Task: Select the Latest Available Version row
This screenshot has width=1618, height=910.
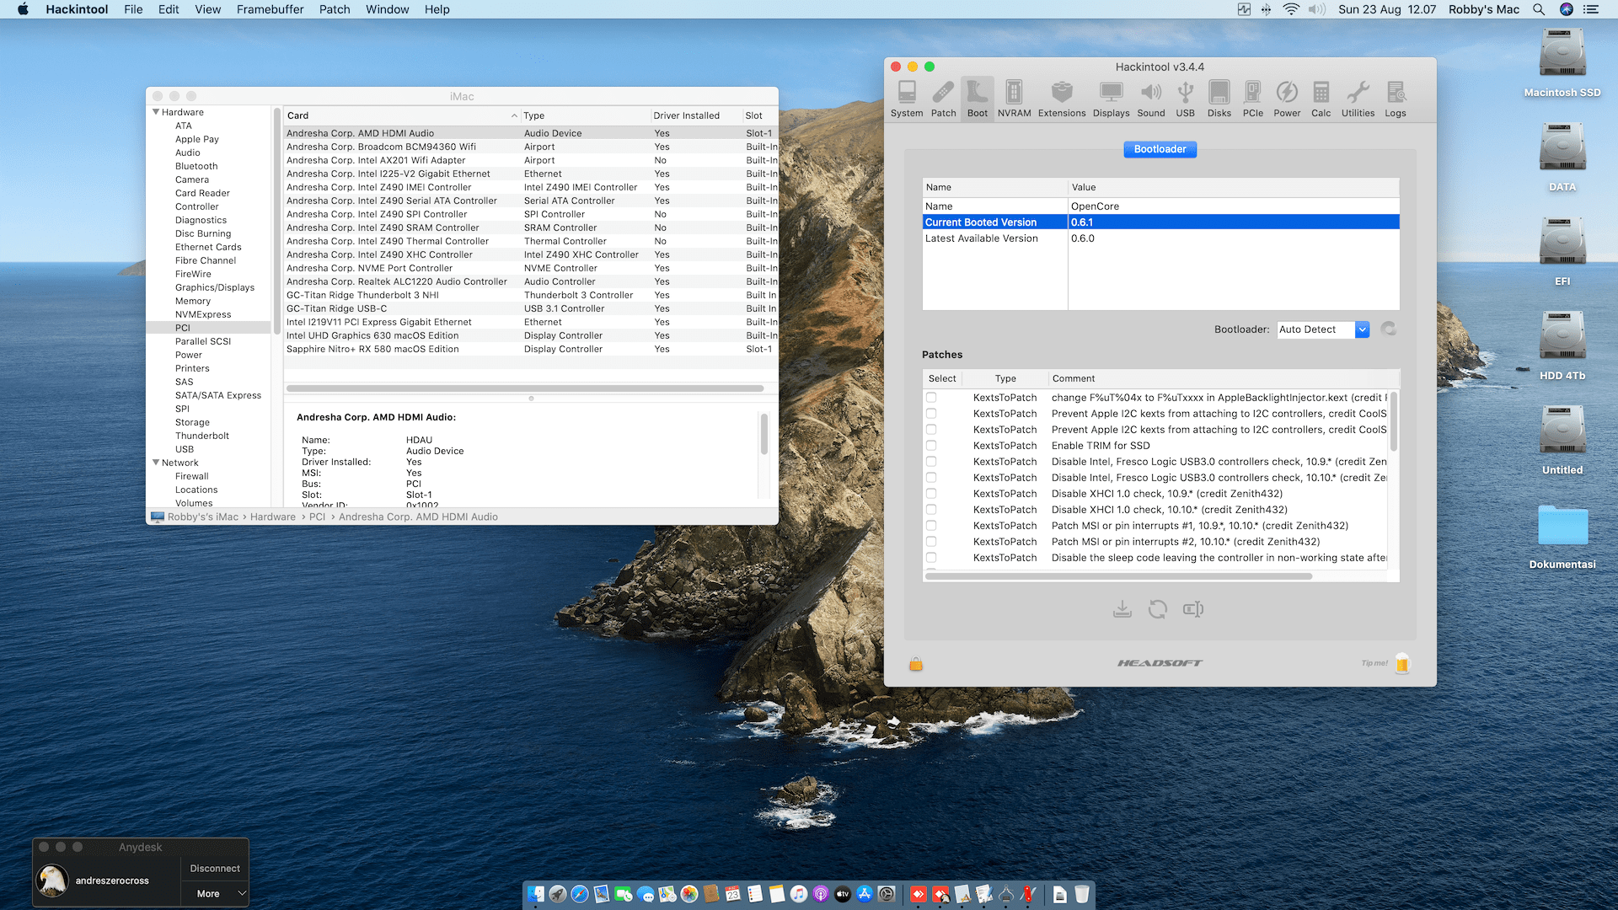Action: pos(1161,238)
